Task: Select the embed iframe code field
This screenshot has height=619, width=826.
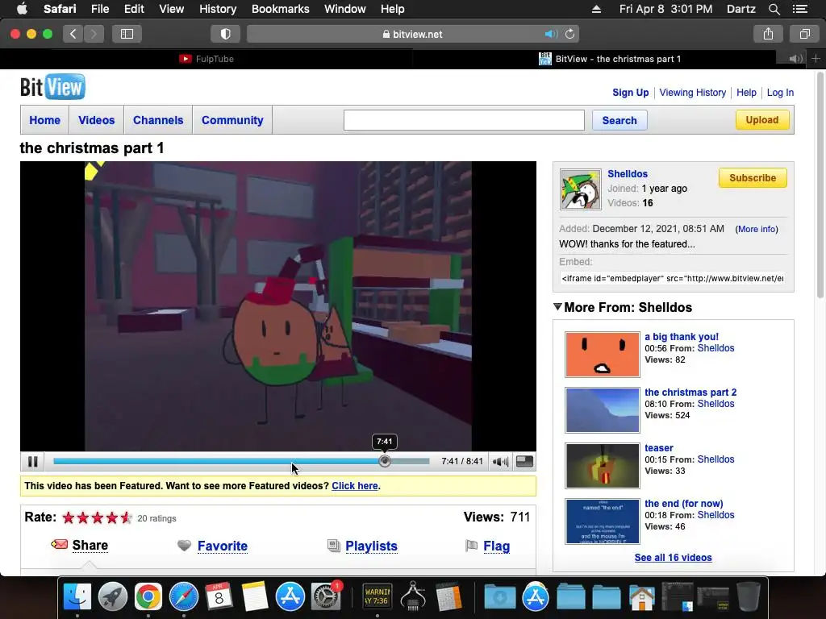Action: pyautogui.click(x=672, y=278)
